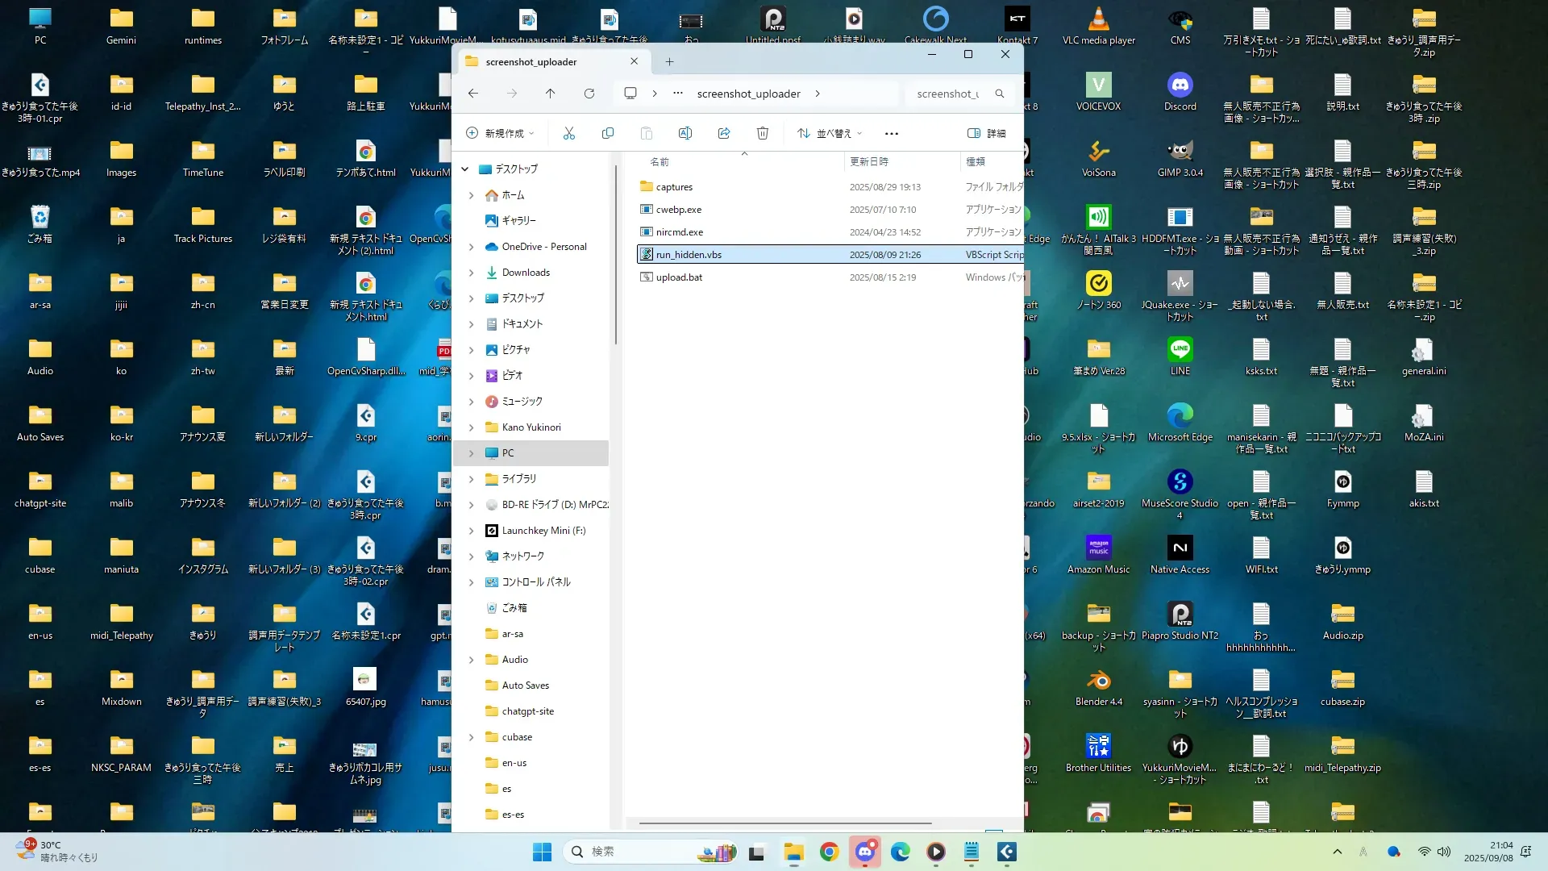The height and width of the screenshot is (871, 1548).
Task: Click the screenshot_uploader search box
Action: [949, 94]
